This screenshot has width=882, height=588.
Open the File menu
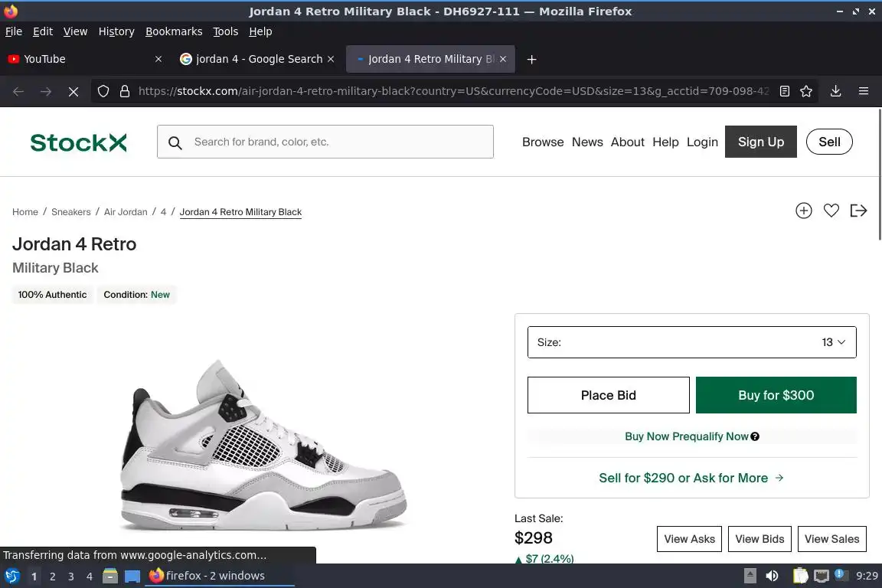click(x=14, y=31)
